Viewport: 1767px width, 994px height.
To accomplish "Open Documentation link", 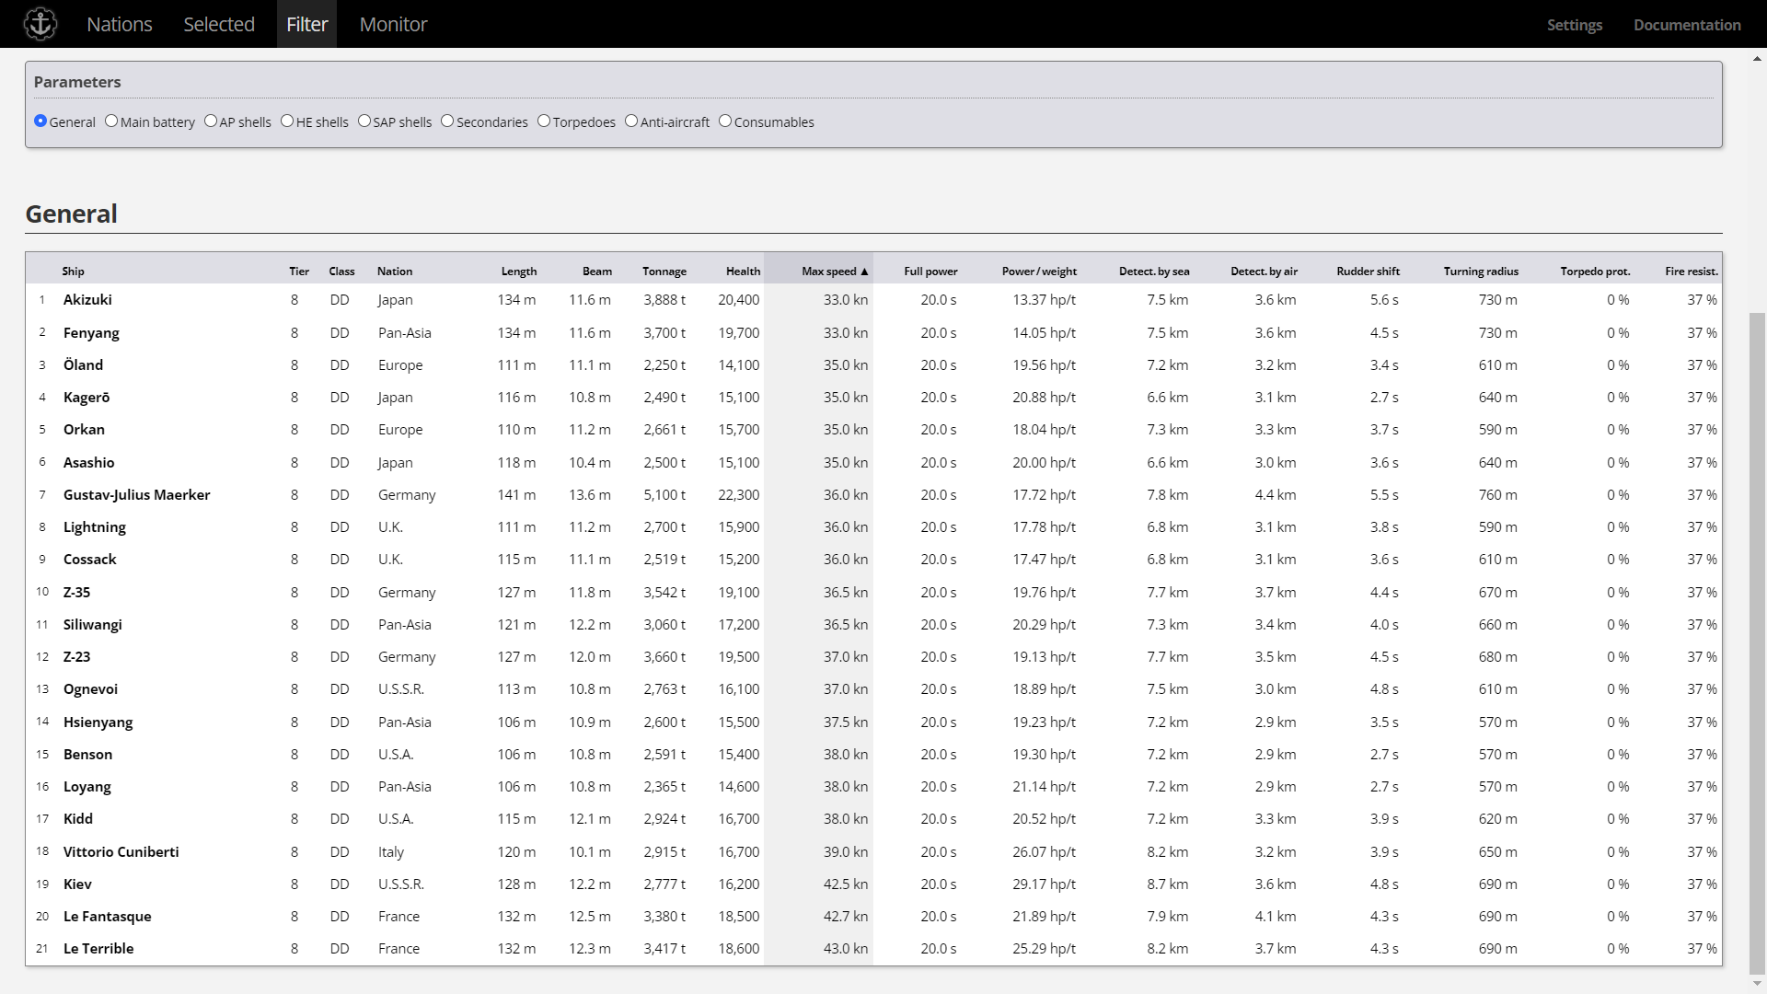I will [x=1687, y=25].
